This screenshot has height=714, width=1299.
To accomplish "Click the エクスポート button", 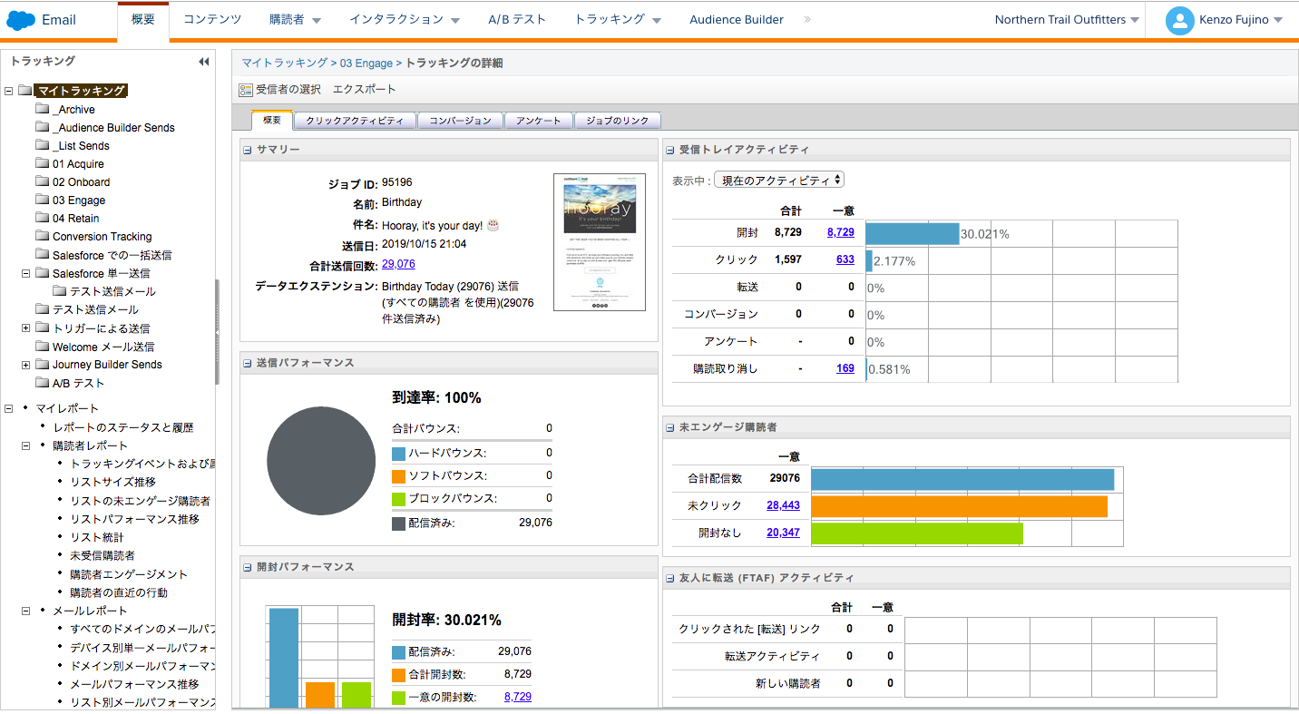I will (365, 90).
